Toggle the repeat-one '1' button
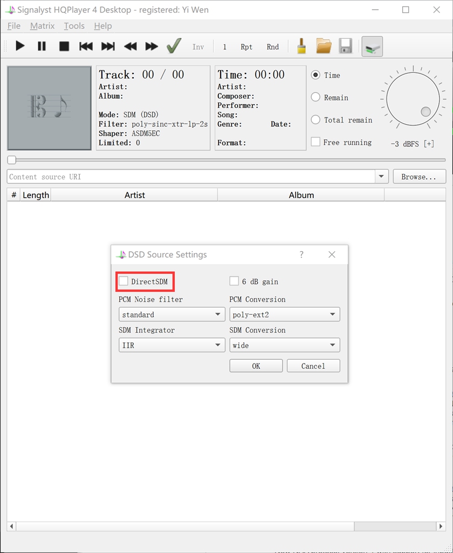Viewport: 453px width, 553px height. (x=225, y=46)
